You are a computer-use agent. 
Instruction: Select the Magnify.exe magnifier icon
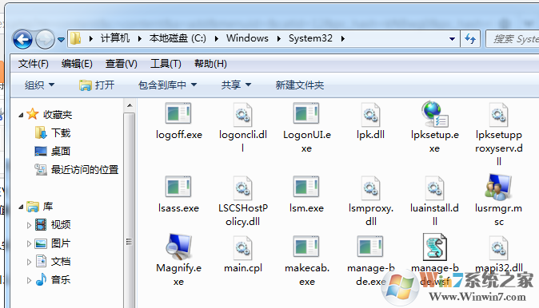(178, 247)
